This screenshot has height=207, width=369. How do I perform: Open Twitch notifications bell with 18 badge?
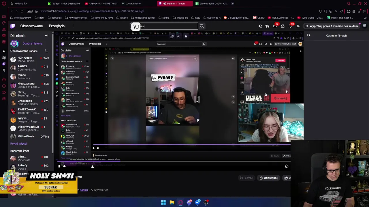tap(290, 26)
